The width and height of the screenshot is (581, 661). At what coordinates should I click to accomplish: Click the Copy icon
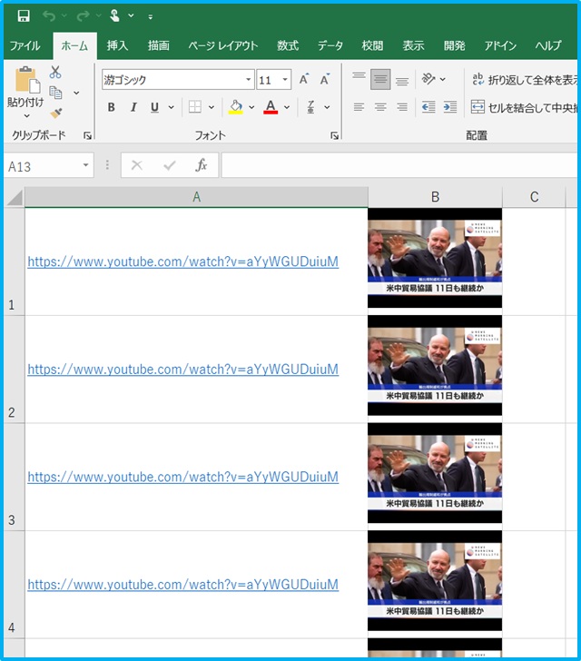tap(55, 93)
